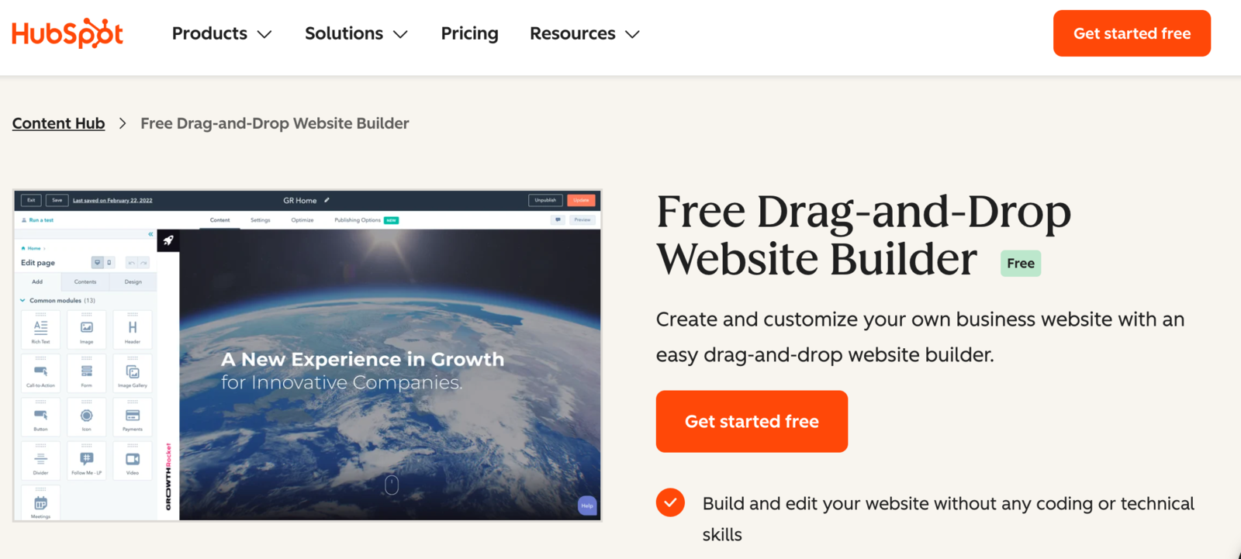
Task: Expand the Resources dropdown menu
Action: click(585, 33)
